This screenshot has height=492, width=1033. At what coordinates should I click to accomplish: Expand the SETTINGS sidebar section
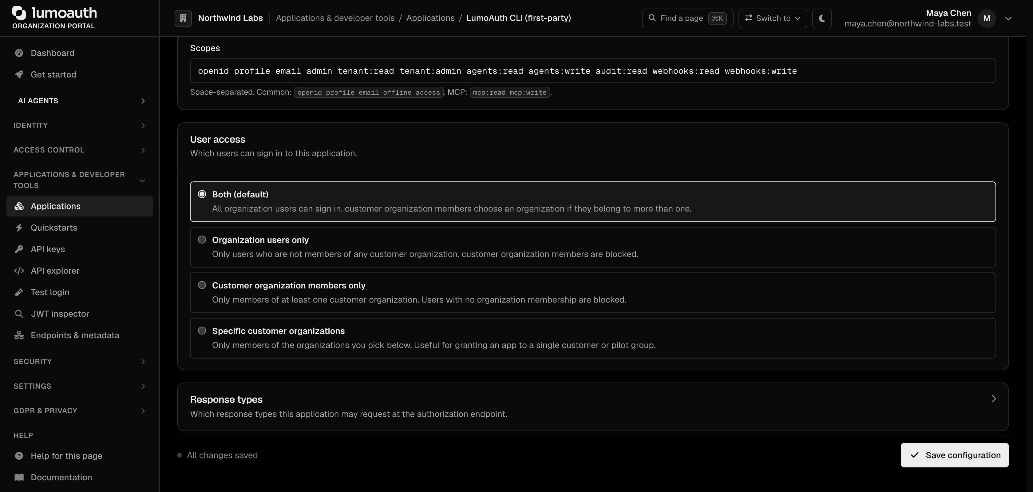click(79, 386)
